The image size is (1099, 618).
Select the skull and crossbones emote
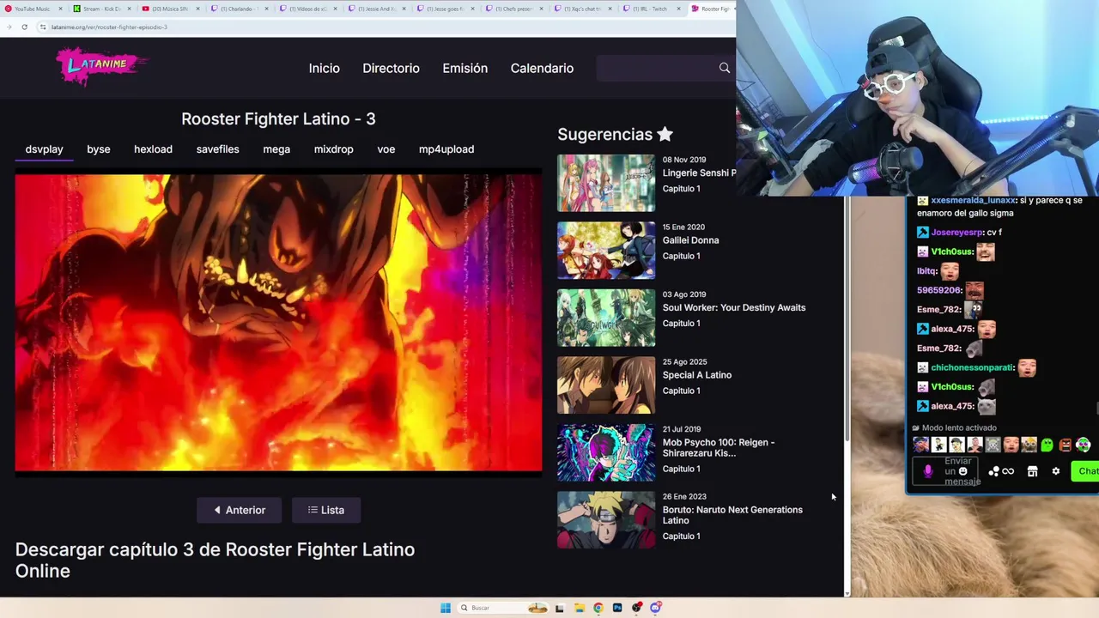pyautogui.click(x=993, y=445)
